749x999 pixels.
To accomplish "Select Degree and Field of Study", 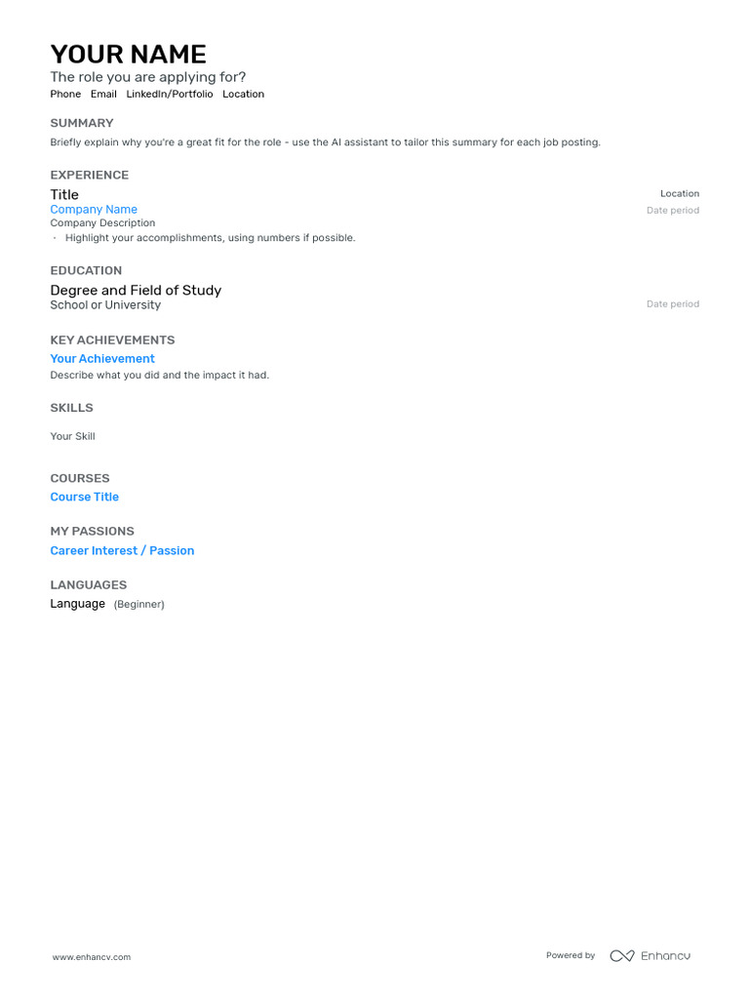I will tap(136, 291).
